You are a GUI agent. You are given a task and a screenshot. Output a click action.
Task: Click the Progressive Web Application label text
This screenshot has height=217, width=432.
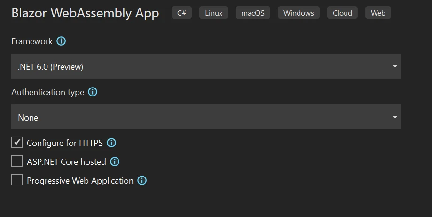(x=80, y=181)
